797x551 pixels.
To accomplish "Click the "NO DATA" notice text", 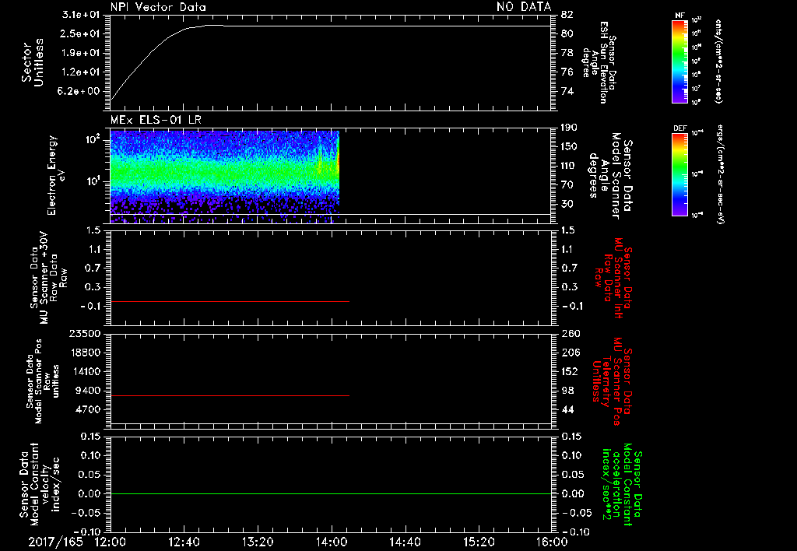I will (524, 6).
